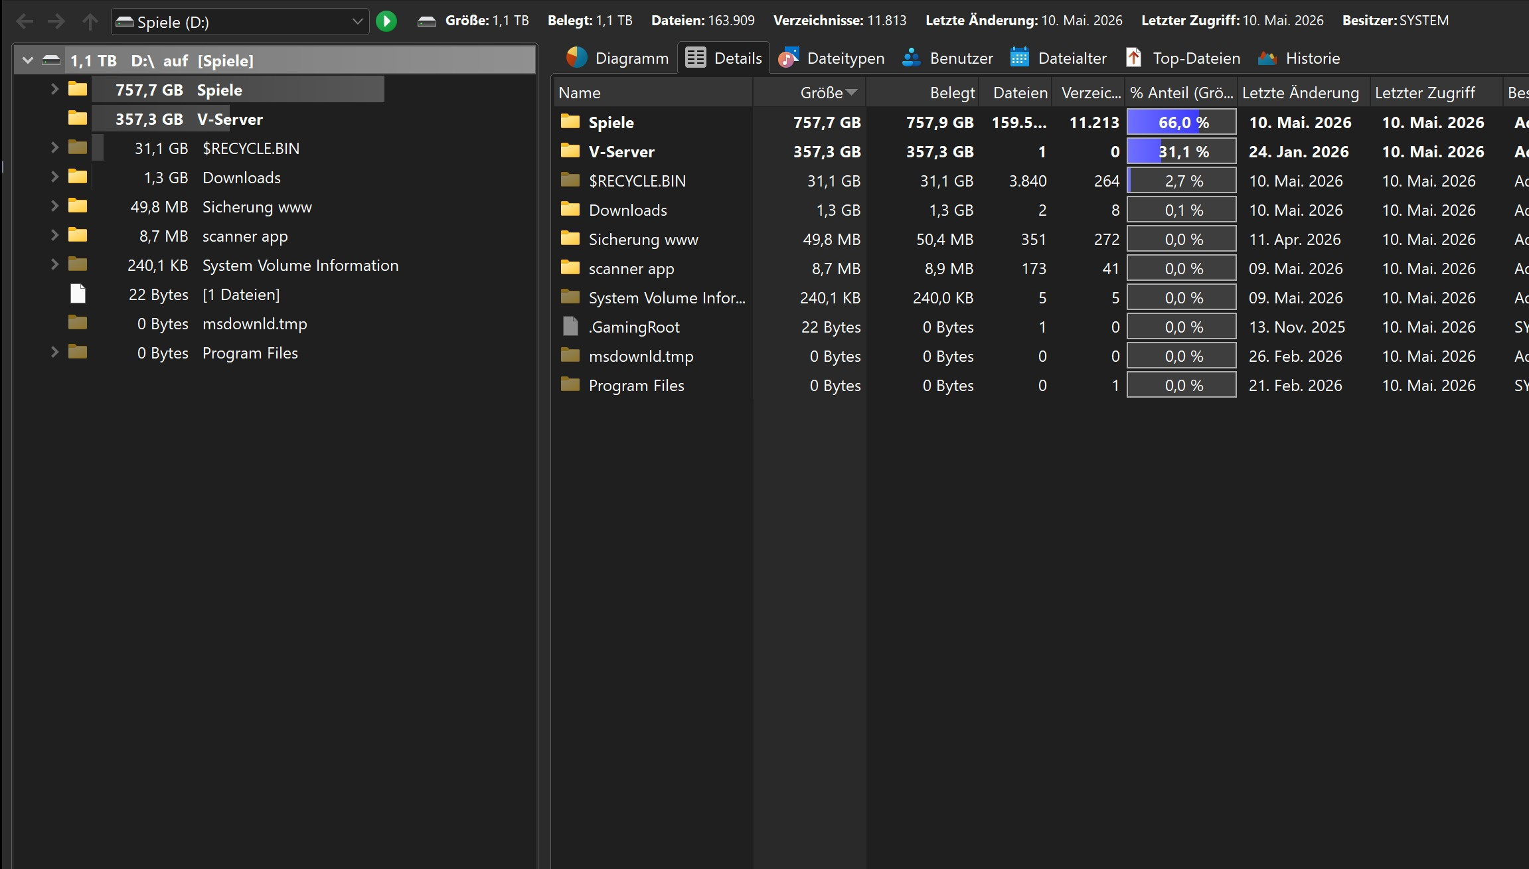This screenshot has height=869, width=1529.
Task: Click the '50,4 MB' Belegt cell
Action: (945, 240)
